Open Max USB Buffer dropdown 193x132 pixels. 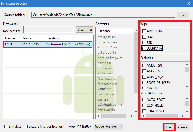109,127
